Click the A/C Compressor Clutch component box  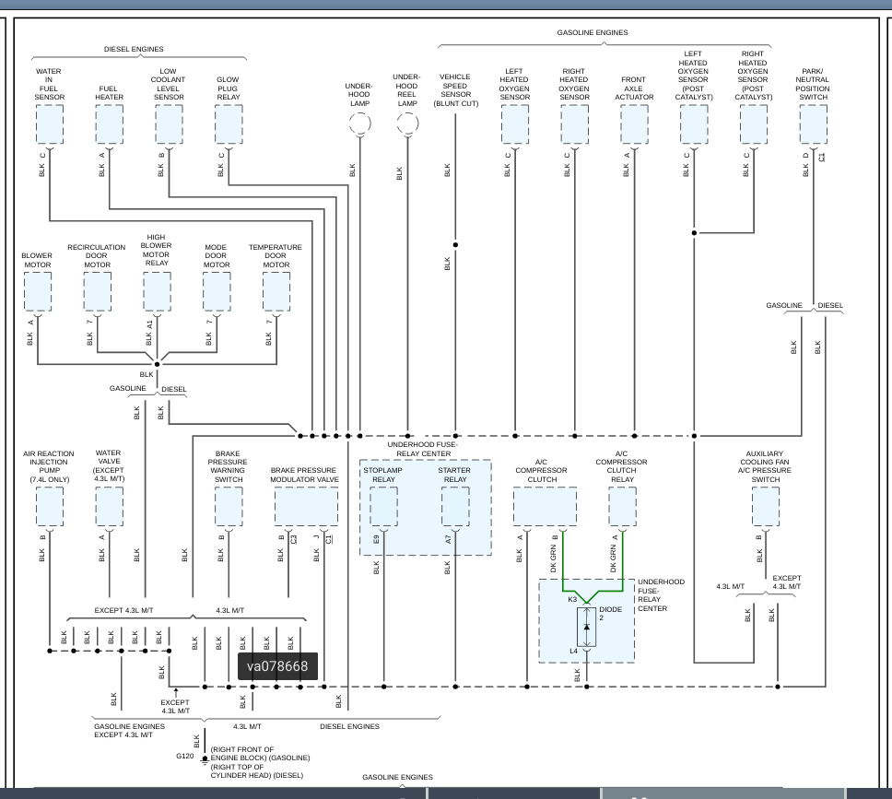545,506
